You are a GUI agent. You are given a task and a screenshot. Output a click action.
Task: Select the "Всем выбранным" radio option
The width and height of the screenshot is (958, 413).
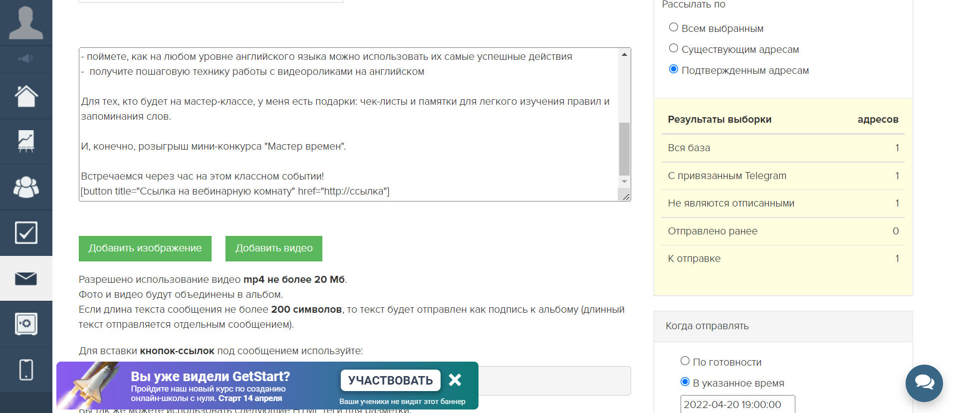[x=674, y=27]
